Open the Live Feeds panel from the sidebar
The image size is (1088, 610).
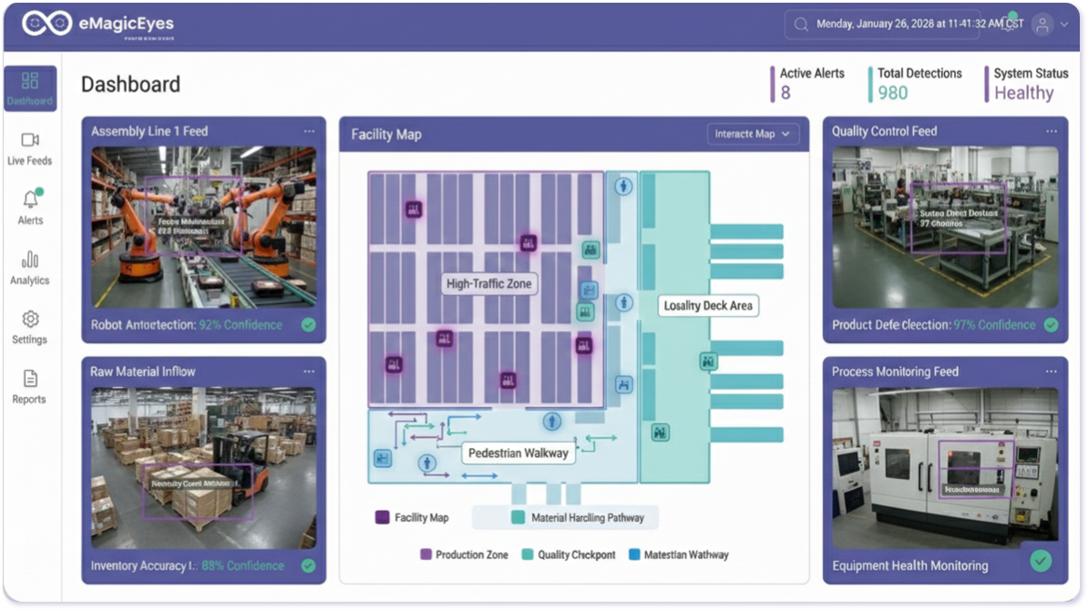coord(29,147)
